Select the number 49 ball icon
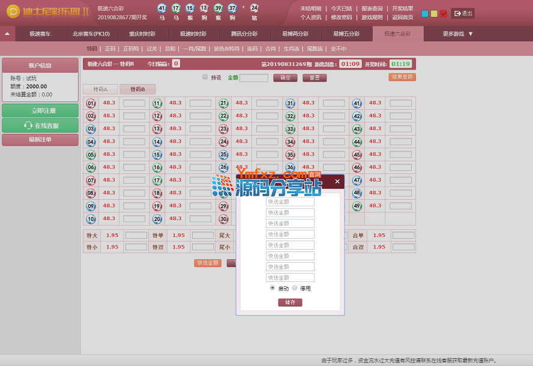 [357, 206]
